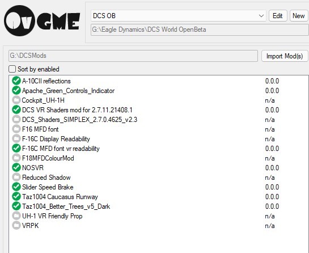The image size is (309, 253).
Task: Select the Taz1004 Caucasus Runway mod name
Action: pyautogui.click(x=60, y=197)
